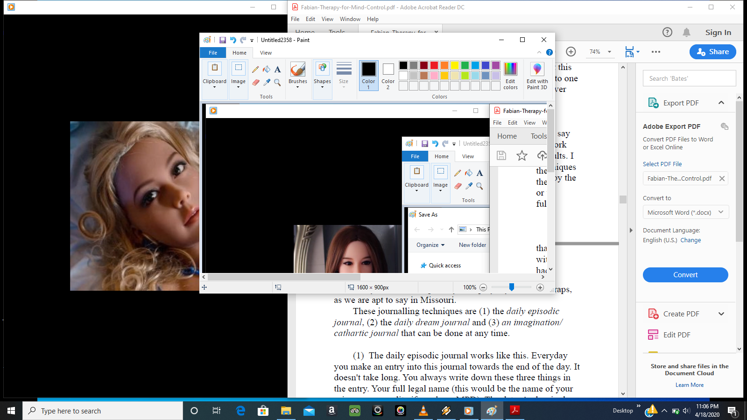Click the Redo arrow in Paint title bar
The width and height of the screenshot is (747, 420).
click(x=243, y=40)
